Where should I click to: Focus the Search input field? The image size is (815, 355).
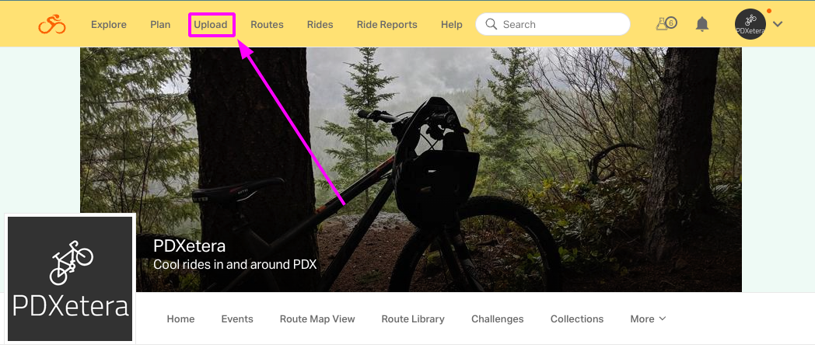553,24
